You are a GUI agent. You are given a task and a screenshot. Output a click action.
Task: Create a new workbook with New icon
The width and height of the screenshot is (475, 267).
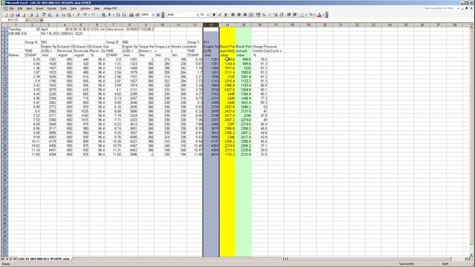coord(6,15)
